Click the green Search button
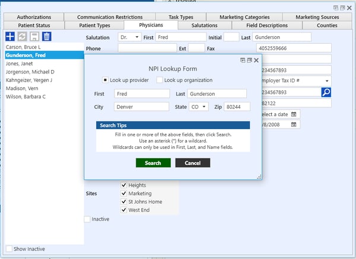 153,163
